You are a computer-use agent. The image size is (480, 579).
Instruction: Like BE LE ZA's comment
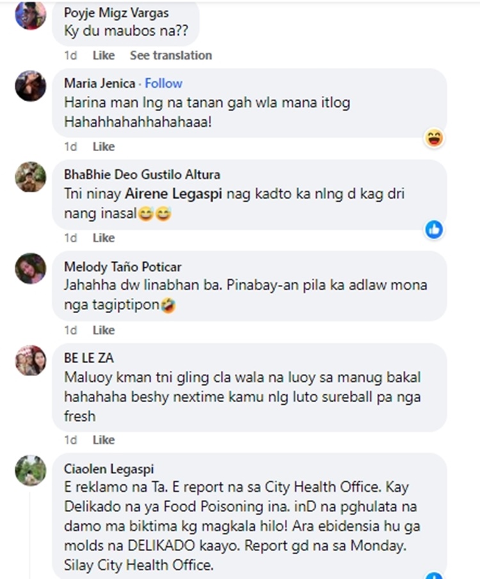[104, 440]
